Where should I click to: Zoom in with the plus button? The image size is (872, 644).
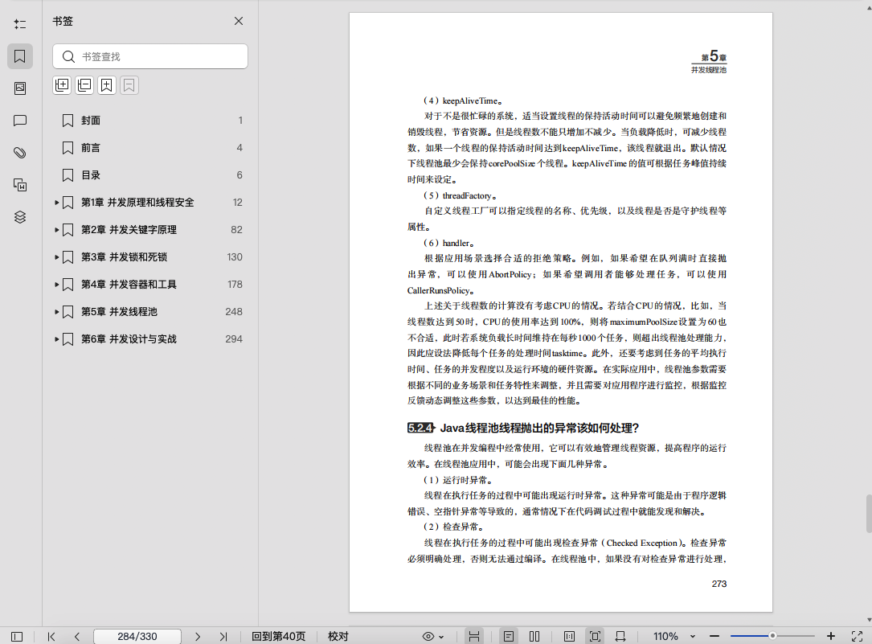click(831, 636)
